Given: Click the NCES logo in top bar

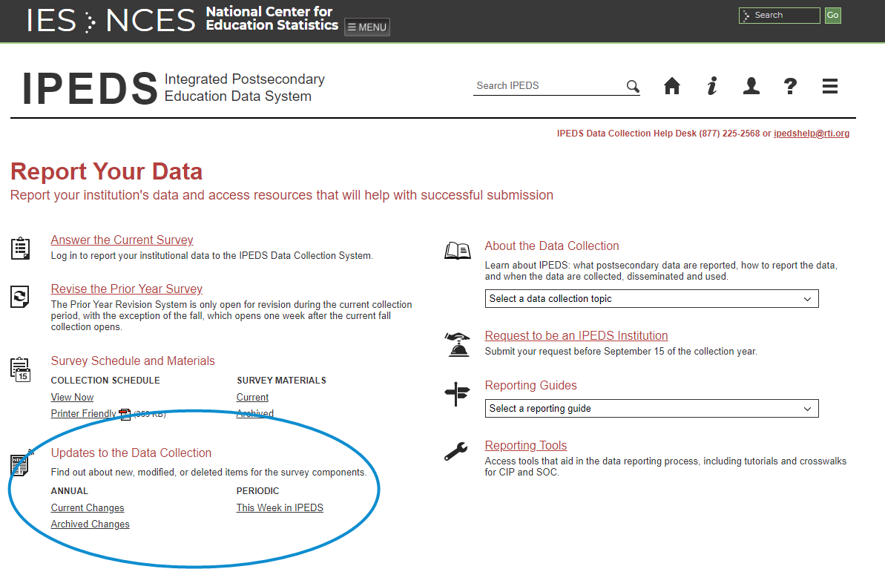Looking at the screenshot, I should pos(150,21).
